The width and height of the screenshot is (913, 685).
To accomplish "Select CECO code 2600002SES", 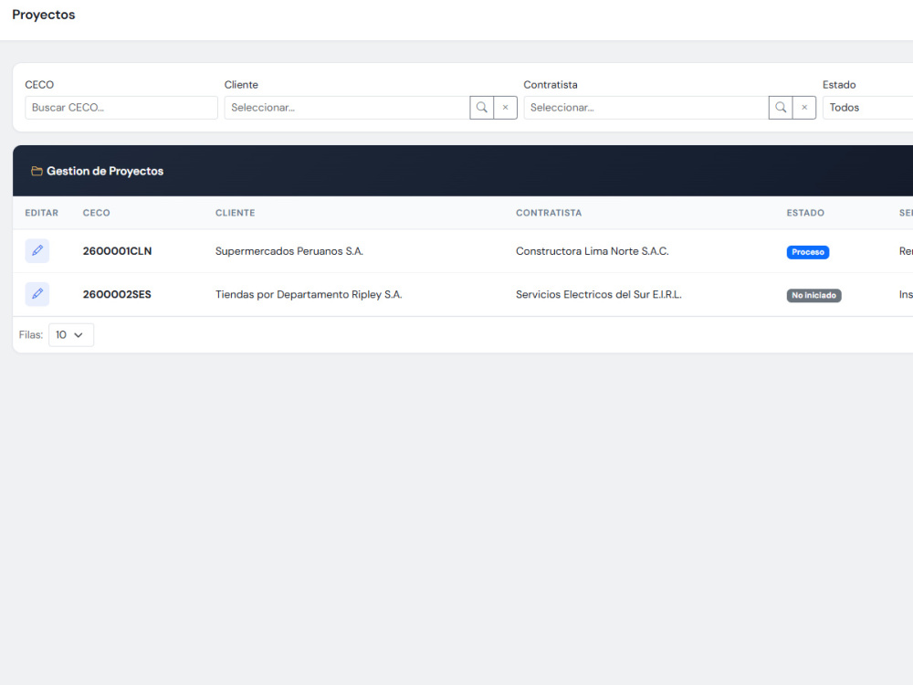I will click(117, 294).
